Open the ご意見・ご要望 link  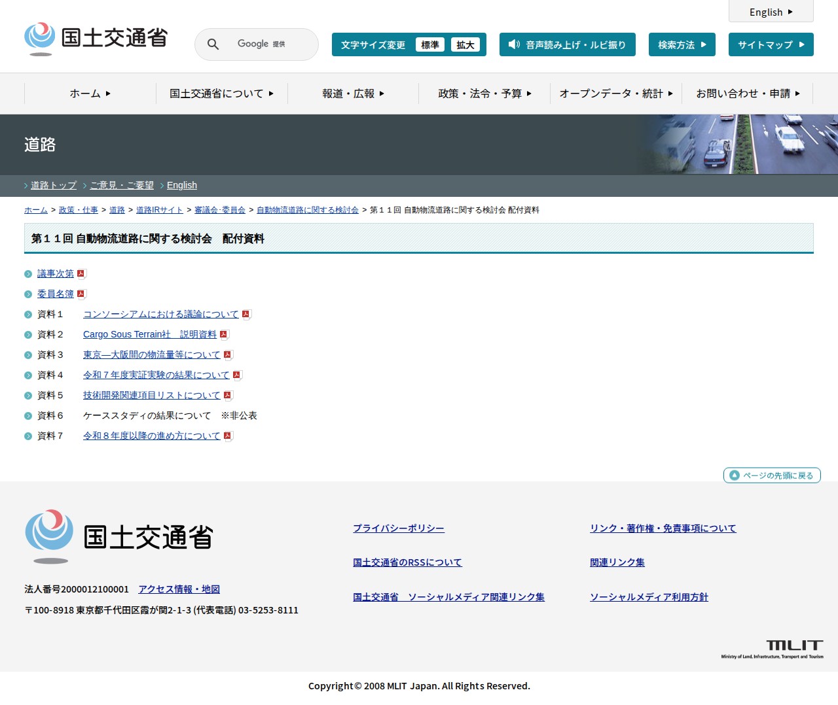(x=122, y=185)
